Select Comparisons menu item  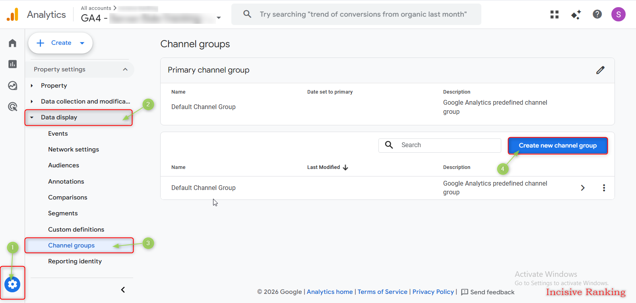[x=68, y=198]
